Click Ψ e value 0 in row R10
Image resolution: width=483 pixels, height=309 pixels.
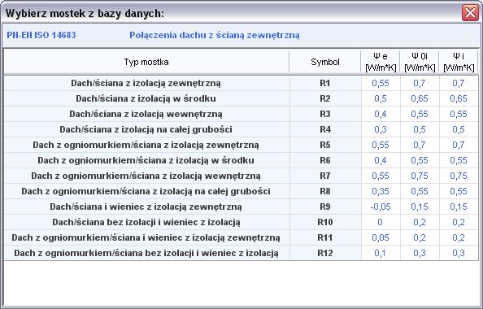pos(381,222)
